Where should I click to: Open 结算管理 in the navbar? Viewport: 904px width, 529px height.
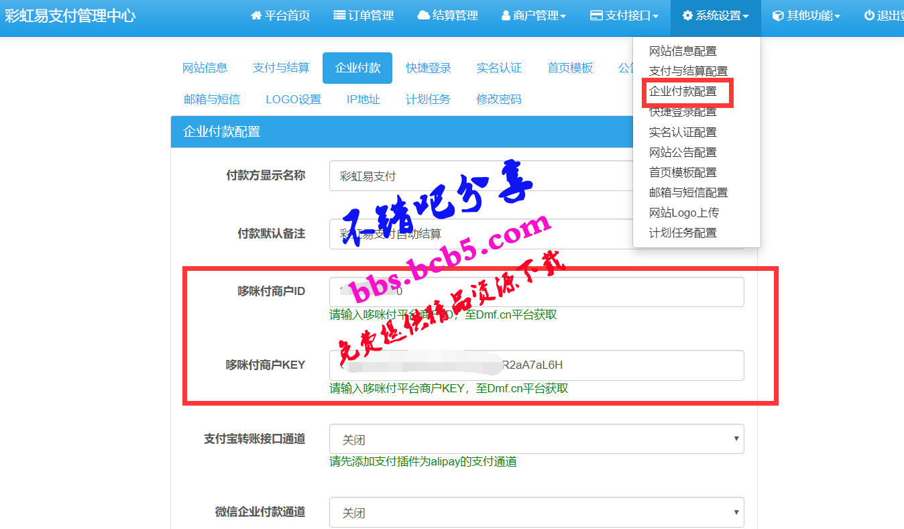[448, 15]
